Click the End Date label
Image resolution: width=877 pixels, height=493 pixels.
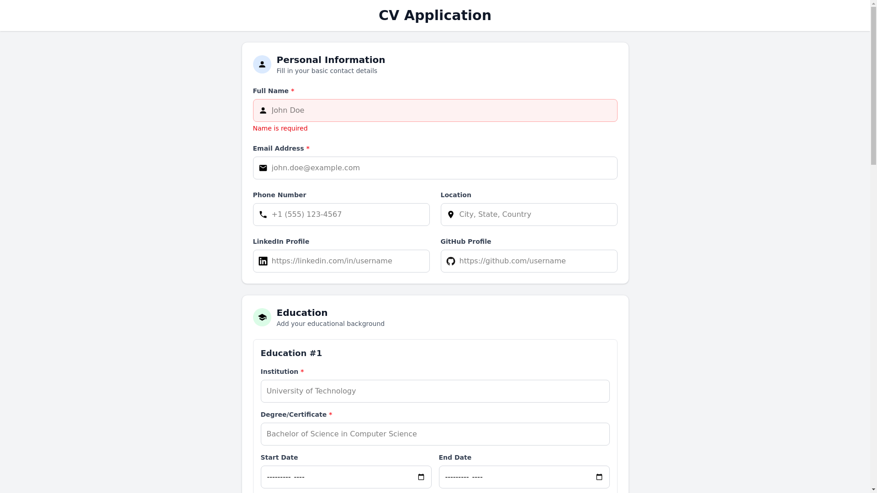(x=455, y=457)
